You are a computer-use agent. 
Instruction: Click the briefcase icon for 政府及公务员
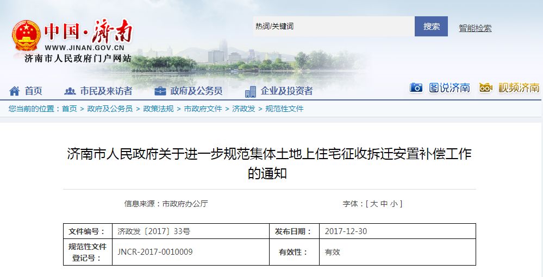click(160, 91)
